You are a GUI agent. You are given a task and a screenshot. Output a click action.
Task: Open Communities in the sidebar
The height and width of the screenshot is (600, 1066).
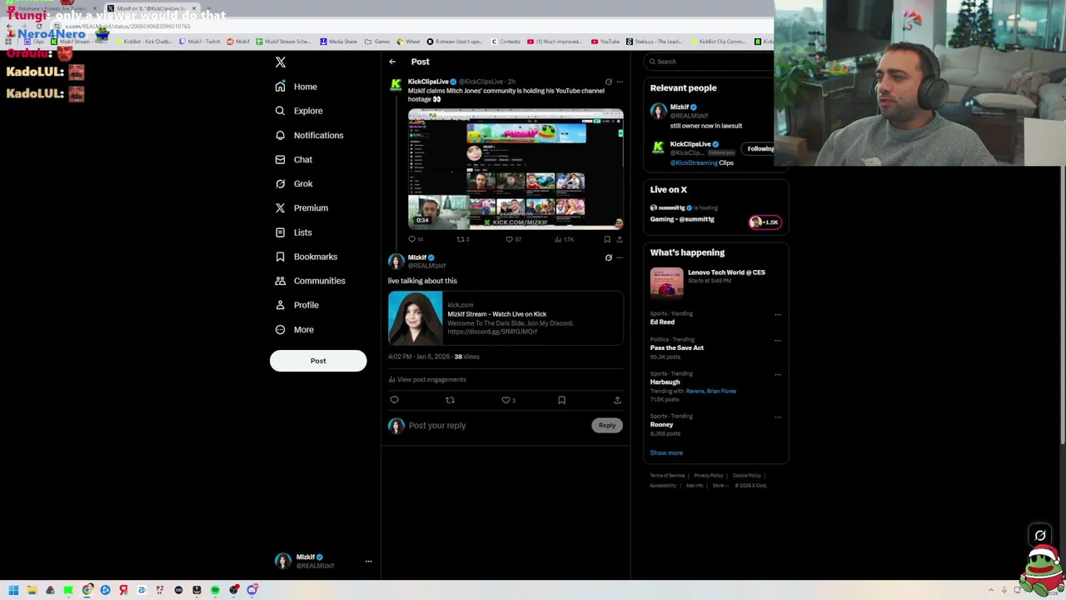tap(310, 281)
